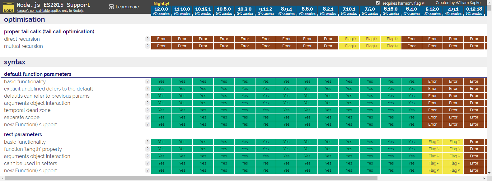Viewport: 492px width, 181px height.
Task: Select the 6.4.0 version column header
Action: pyautogui.click(x=411, y=11)
